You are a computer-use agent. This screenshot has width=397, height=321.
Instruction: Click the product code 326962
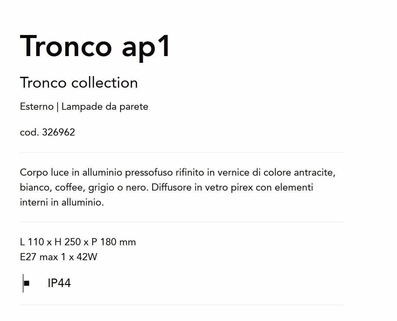tap(59, 132)
